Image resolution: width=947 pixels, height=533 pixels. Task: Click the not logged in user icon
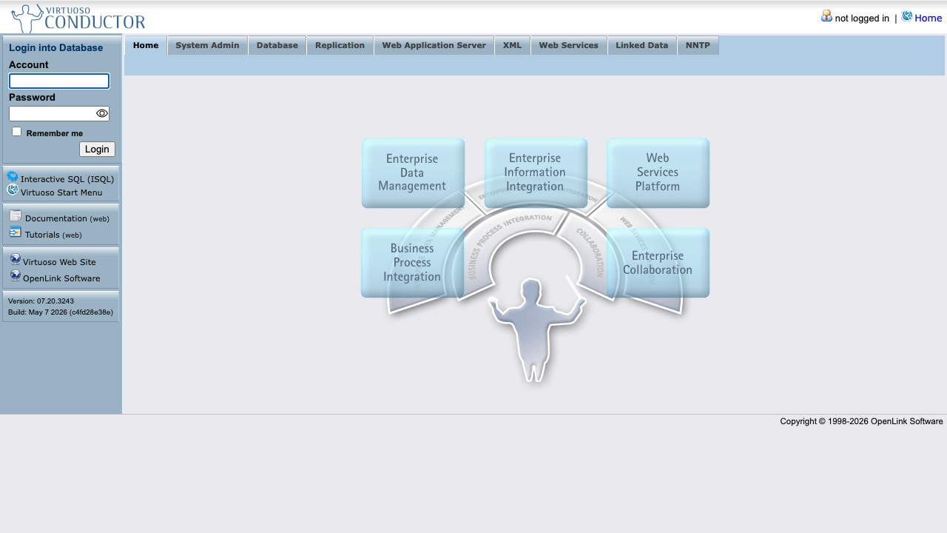click(x=826, y=16)
